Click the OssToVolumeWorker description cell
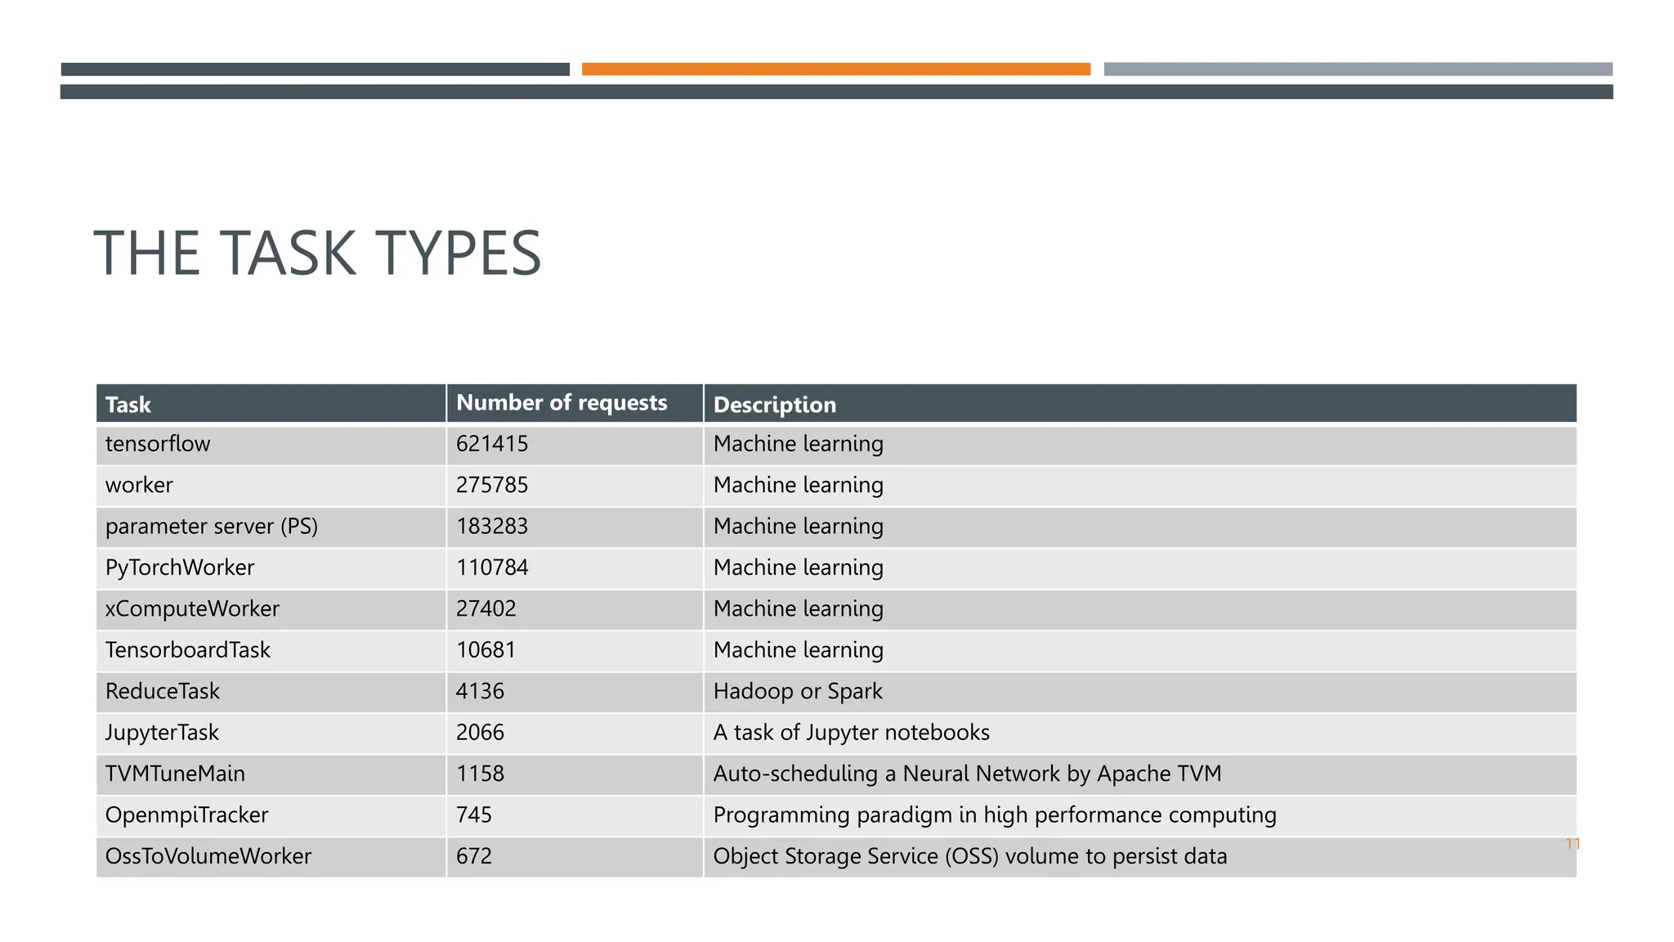Viewport: 1674px width, 942px height. [x=969, y=856]
